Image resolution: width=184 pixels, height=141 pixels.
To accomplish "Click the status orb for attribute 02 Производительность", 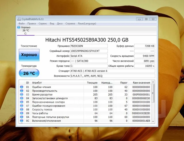I will pyautogui.click(x=22, y=91).
